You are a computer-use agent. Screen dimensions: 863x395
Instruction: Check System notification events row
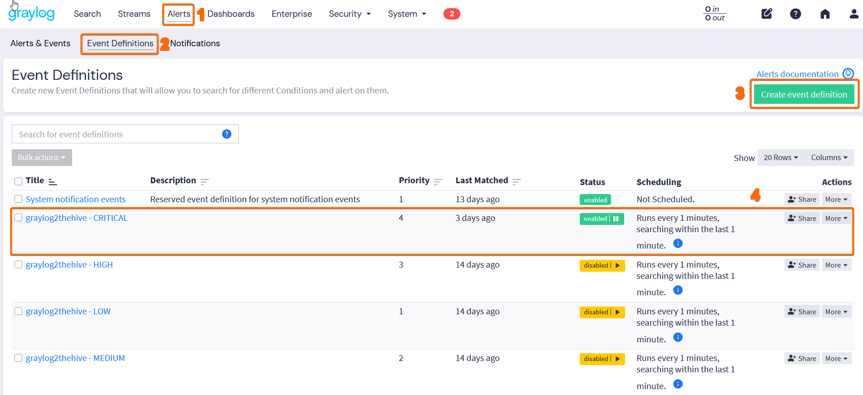click(18, 199)
